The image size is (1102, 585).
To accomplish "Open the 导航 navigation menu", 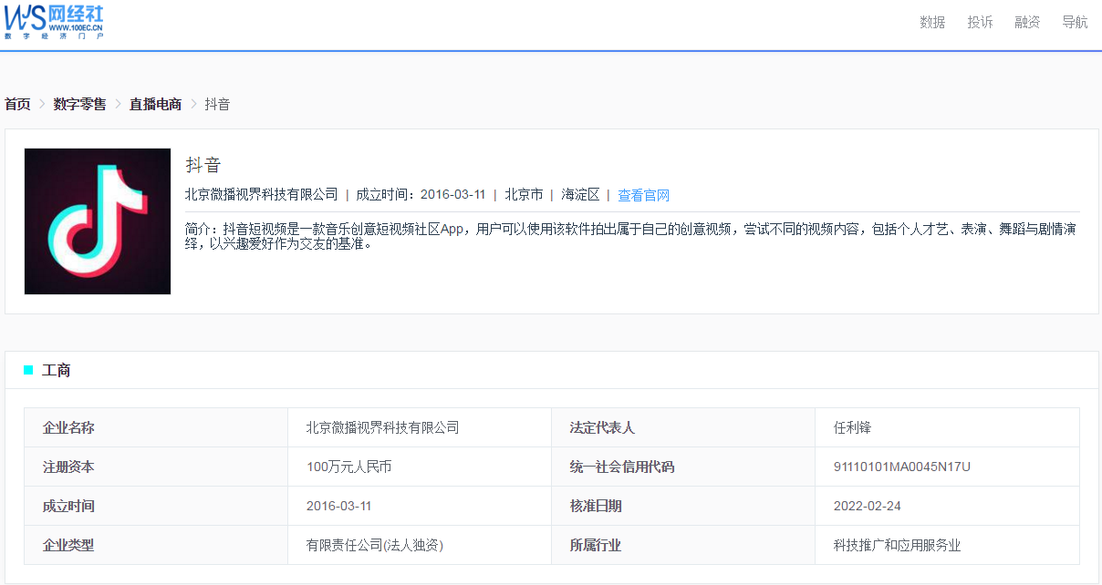I will 1075,22.
